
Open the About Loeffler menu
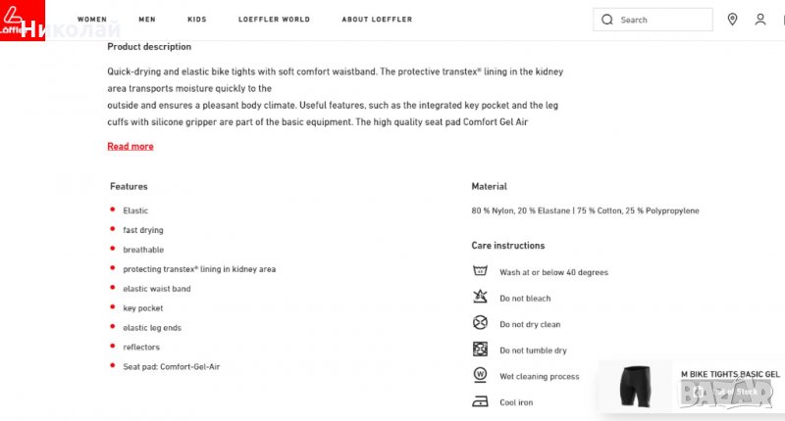click(377, 20)
